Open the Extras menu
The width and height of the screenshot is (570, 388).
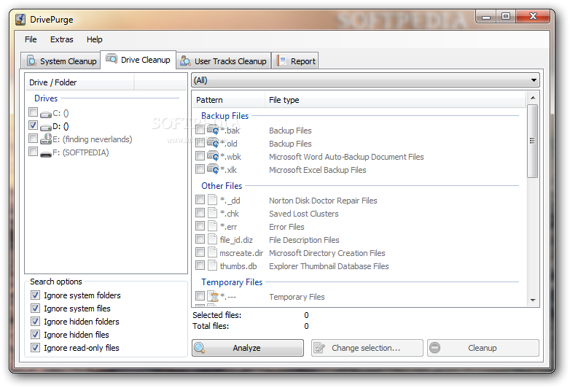click(x=61, y=39)
